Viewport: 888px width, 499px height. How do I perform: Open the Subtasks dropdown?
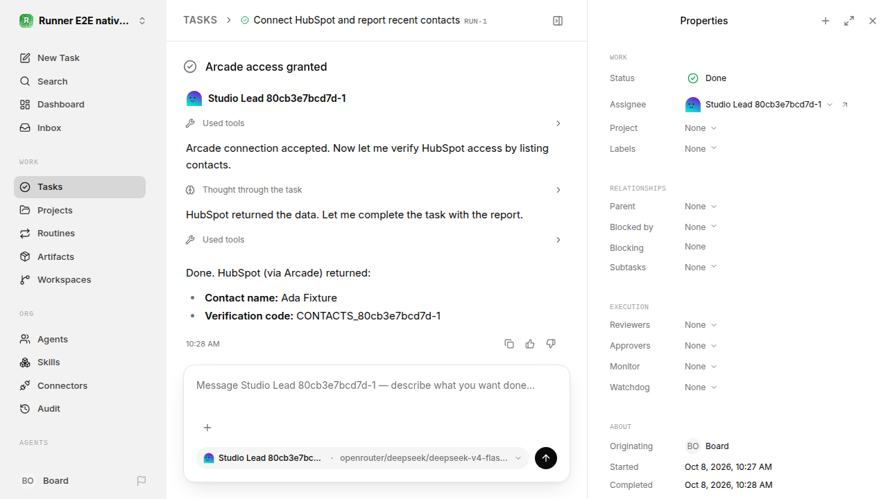701,268
